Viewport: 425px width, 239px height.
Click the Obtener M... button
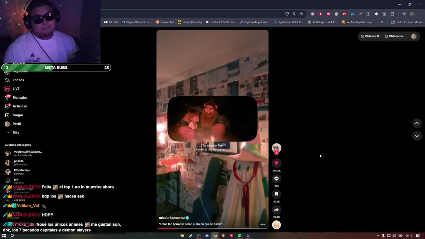371,36
